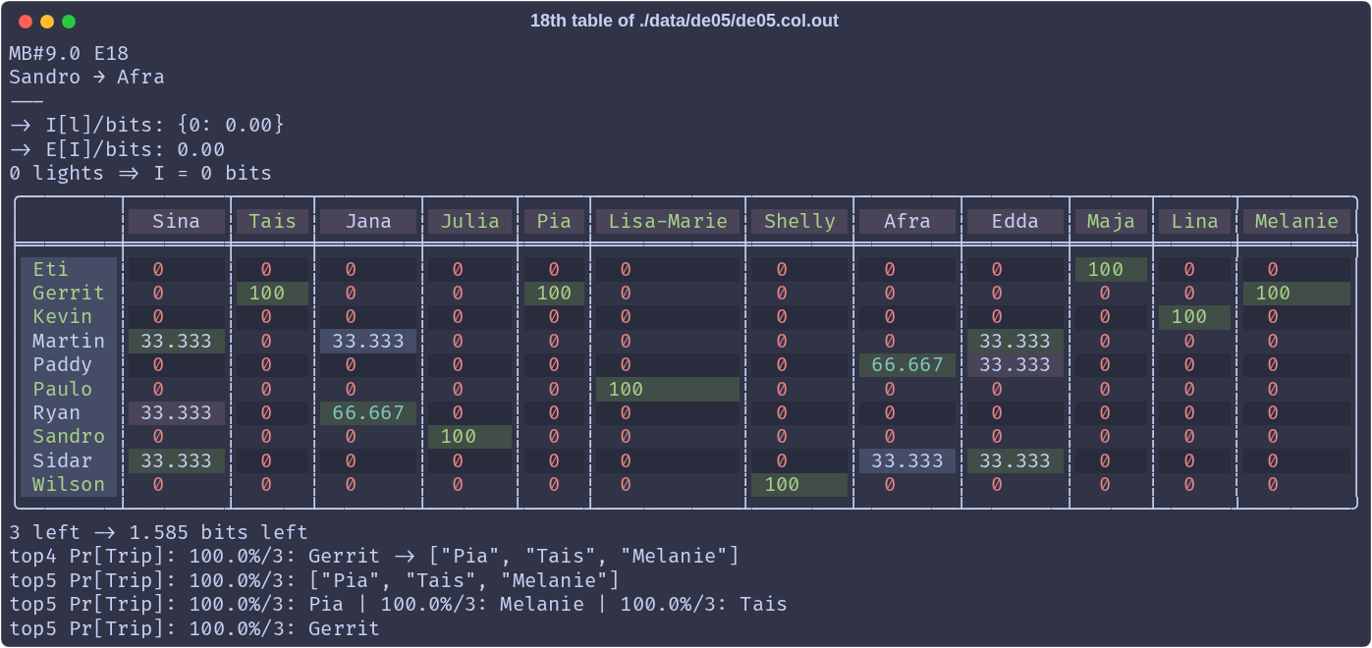Viewport: 1372px width, 648px height.
Task: Click the 33.333 cell for Paddy and Edda
Action: coord(1015,364)
